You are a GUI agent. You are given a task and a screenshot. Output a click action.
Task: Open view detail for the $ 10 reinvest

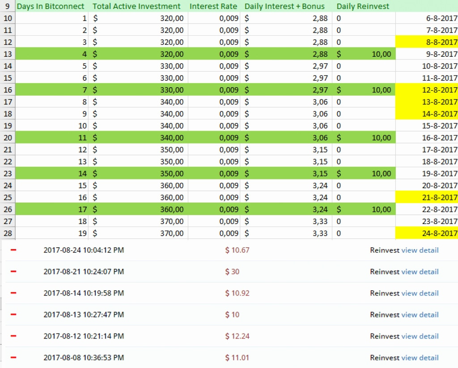click(x=420, y=315)
